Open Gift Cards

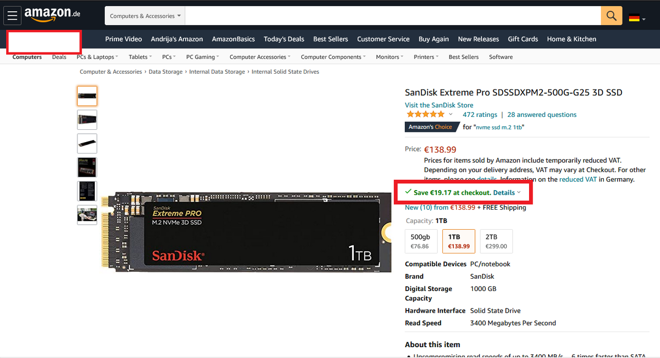(523, 39)
